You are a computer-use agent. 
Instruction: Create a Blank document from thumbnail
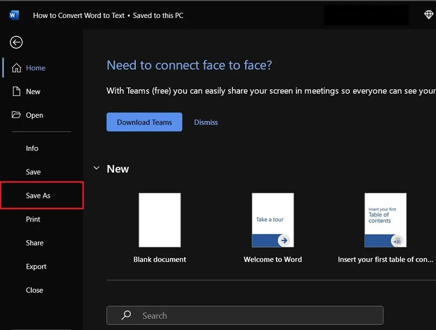click(160, 220)
